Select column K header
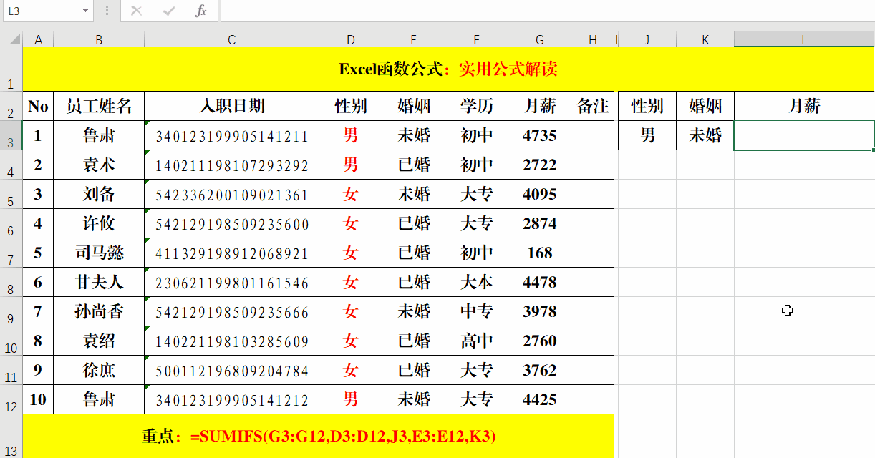 pos(705,40)
